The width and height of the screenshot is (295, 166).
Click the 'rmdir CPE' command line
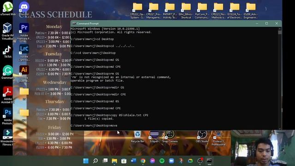[x=98, y=94]
